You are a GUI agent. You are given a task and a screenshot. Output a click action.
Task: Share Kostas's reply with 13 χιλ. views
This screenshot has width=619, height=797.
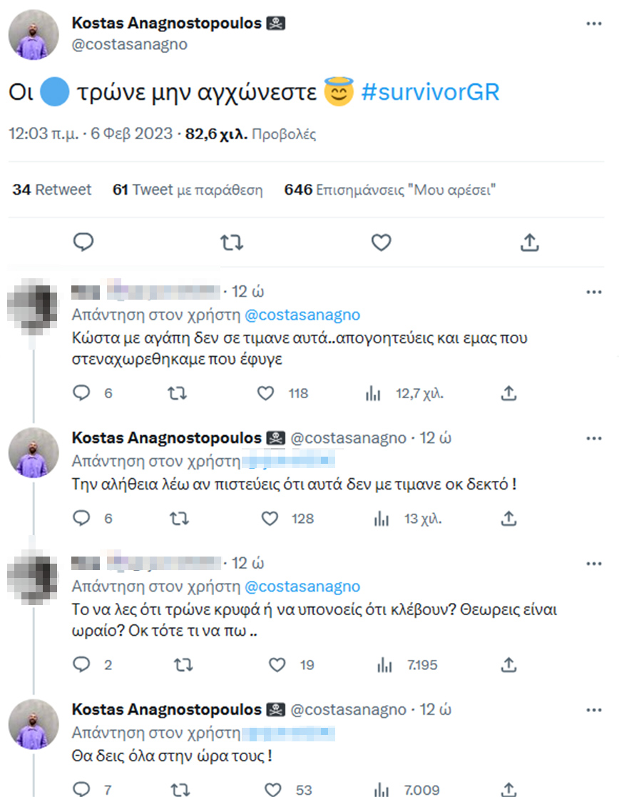[508, 519]
